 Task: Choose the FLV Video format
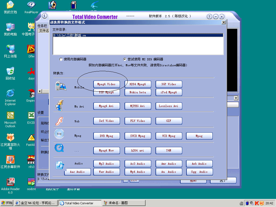pyautogui.click(x=138, y=121)
